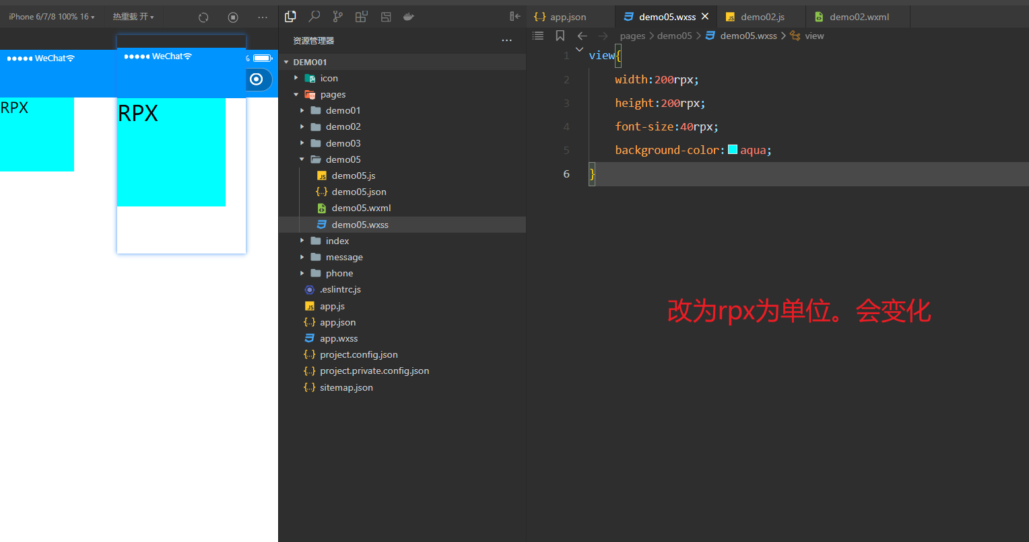Click the demo05 breadcrumb segment

674,36
